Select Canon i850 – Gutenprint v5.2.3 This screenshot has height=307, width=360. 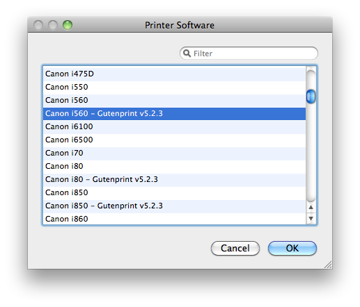pos(174,206)
